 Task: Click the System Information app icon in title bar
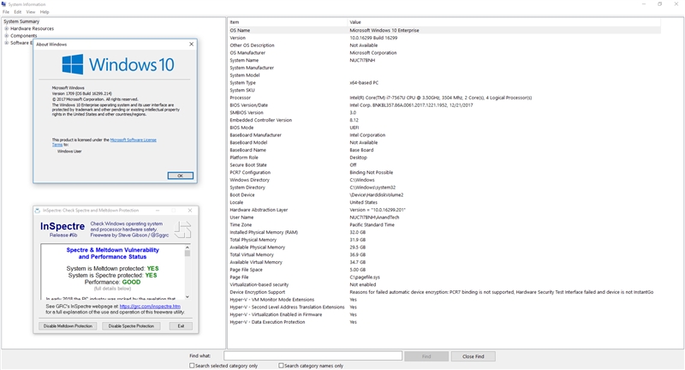(x=4, y=3)
